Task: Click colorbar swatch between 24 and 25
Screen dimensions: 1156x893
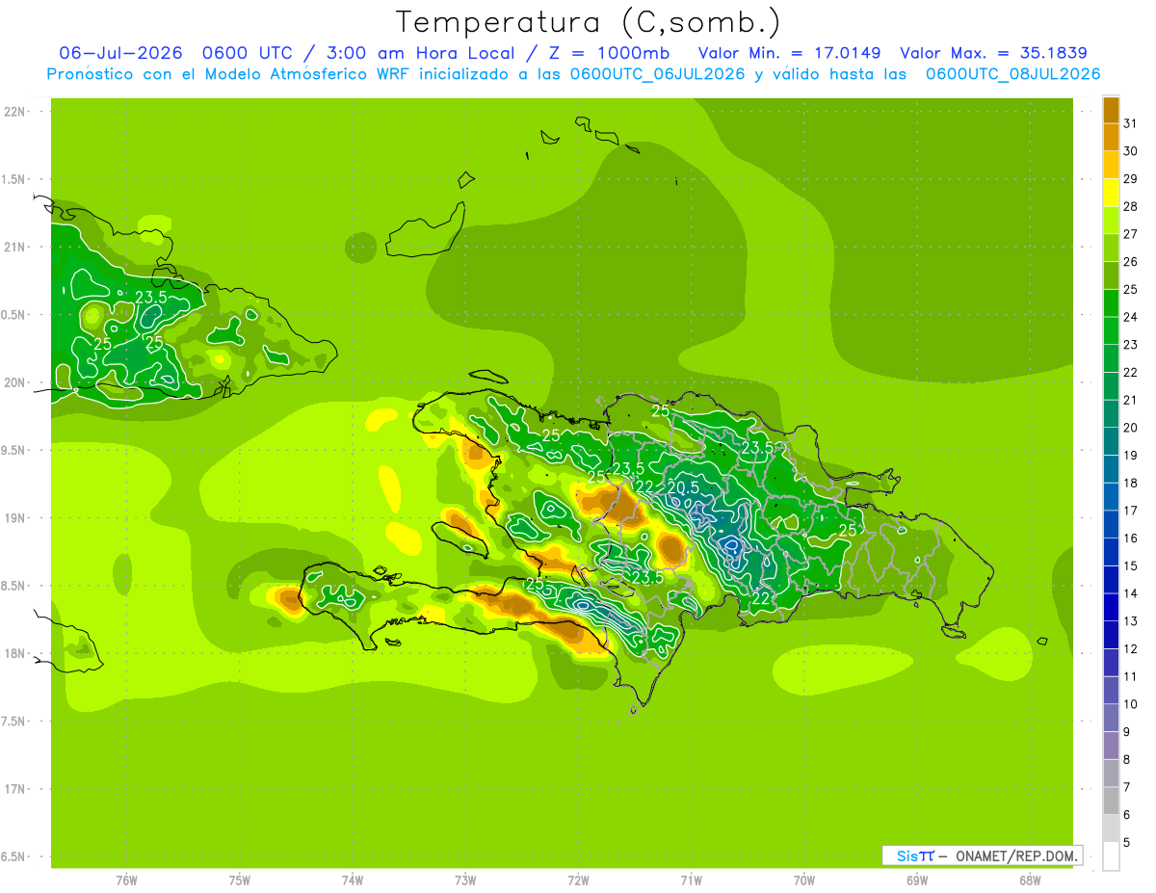Action: pyautogui.click(x=1111, y=302)
